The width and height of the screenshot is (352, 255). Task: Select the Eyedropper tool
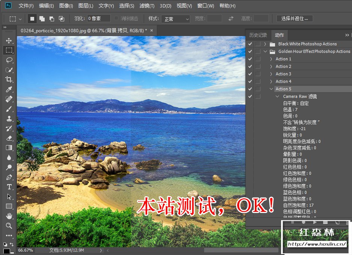[9, 89]
